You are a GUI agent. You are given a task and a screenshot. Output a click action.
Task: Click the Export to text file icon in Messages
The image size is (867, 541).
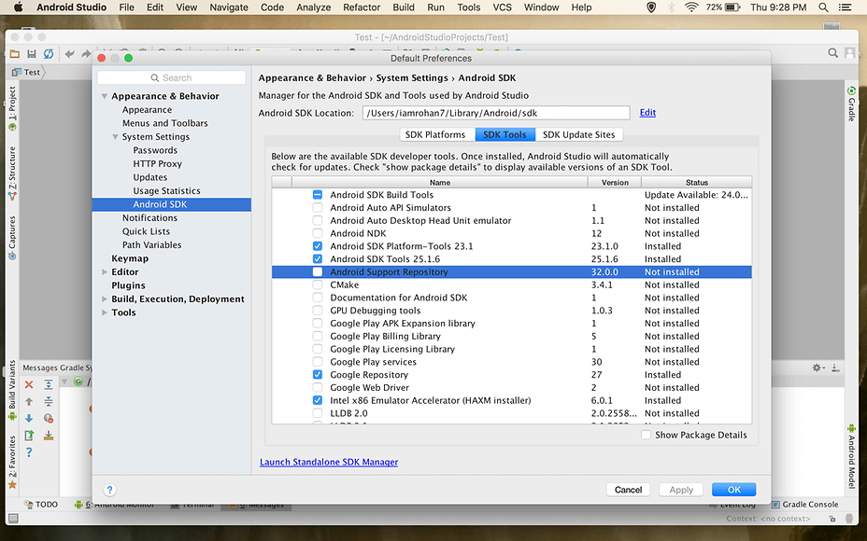pyautogui.click(x=29, y=436)
